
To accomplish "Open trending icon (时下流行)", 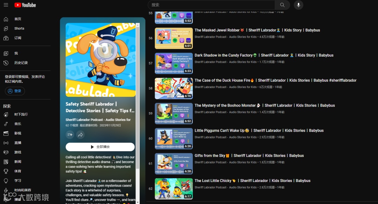I will pyautogui.click(x=6, y=115).
